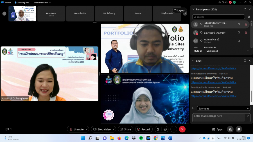The height and width of the screenshot is (142, 253).
Task: Open the Apps panel
Action: [x=217, y=129]
